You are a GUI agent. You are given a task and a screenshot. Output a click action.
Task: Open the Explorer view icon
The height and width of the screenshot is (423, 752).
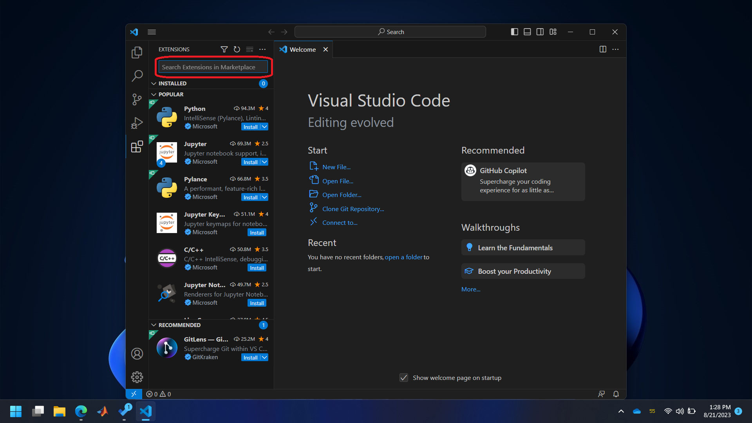(137, 52)
